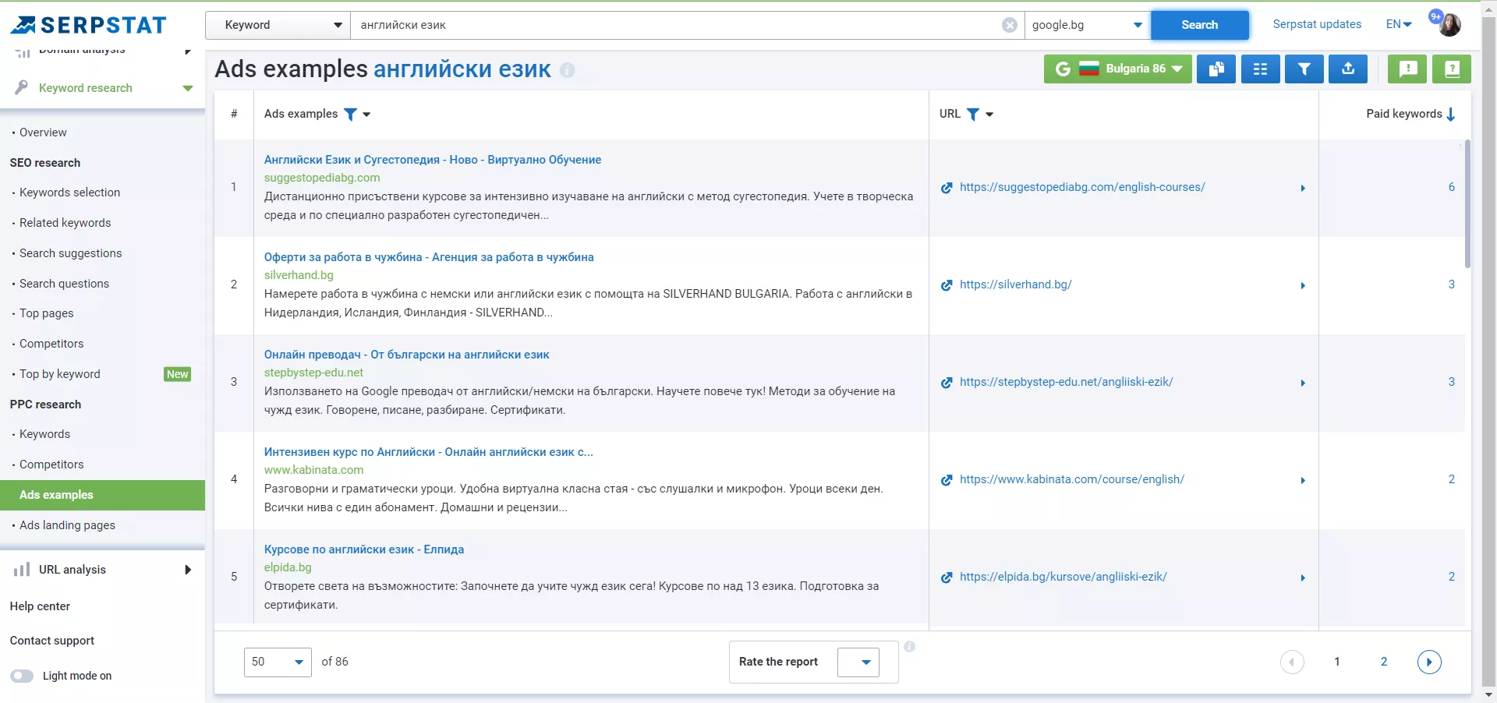Expand the elpida.bg URL row arrow
This screenshot has width=1497, height=703.
pyautogui.click(x=1303, y=578)
